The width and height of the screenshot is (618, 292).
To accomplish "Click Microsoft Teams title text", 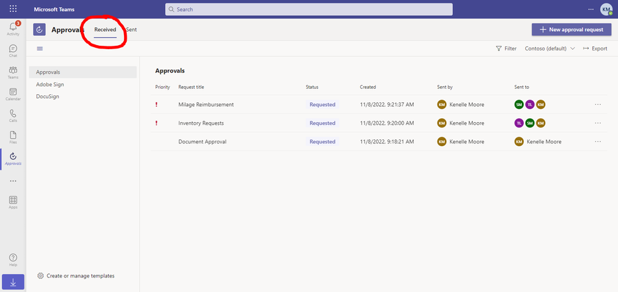I will tap(54, 9).
